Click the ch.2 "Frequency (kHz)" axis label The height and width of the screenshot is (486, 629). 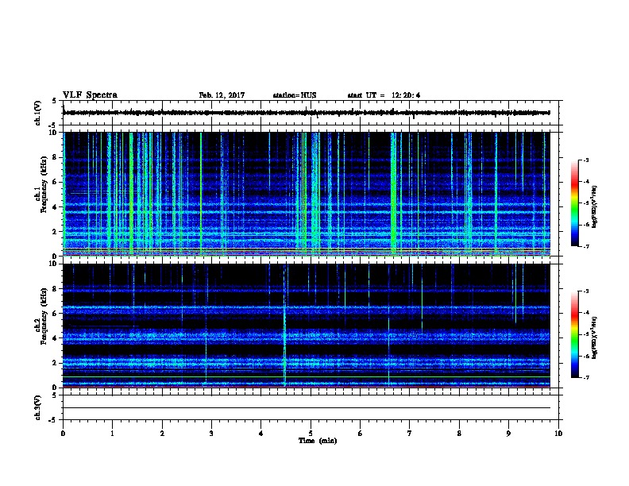tap(44, 316)
